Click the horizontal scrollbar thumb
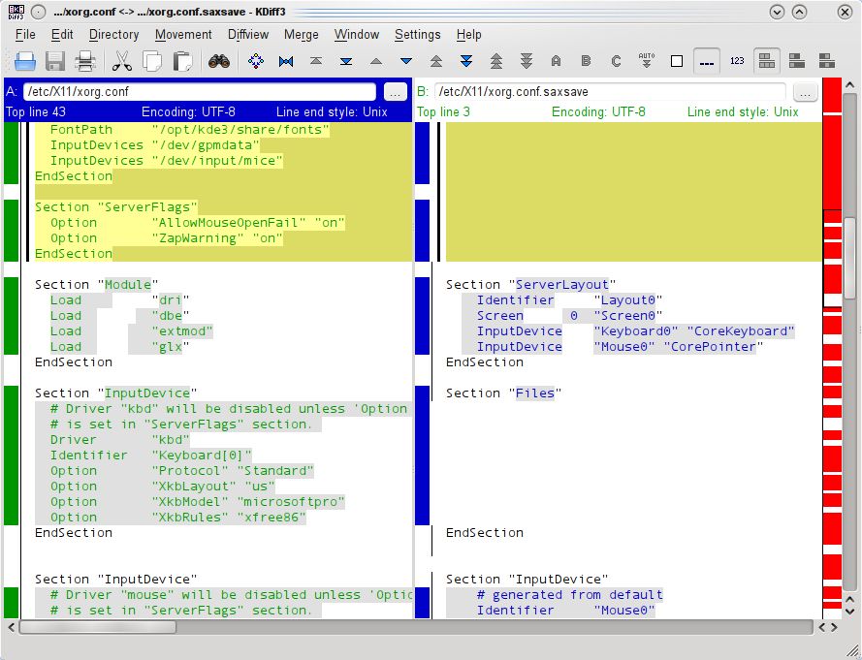Image resolution: width=862 pixels, height=660 pixels. point(97,627)
